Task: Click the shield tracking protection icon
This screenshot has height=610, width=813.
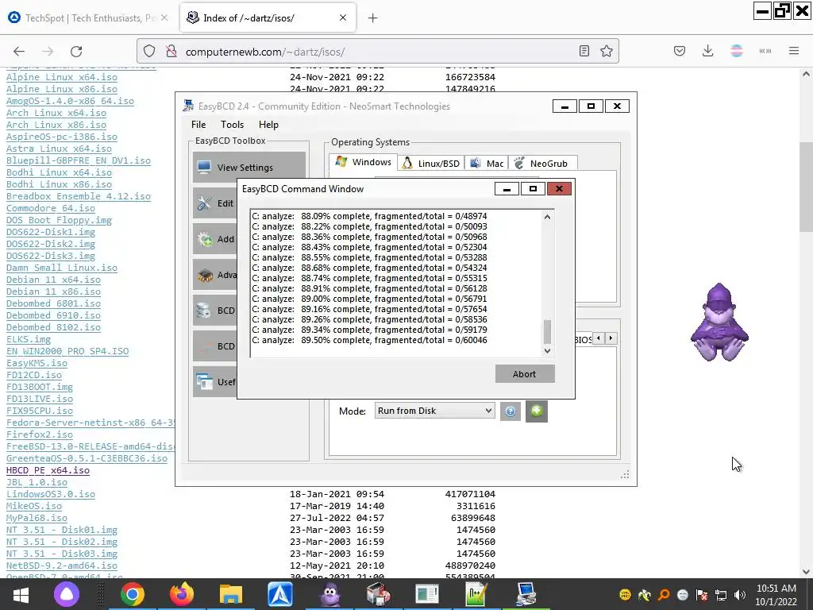Action: pos(149,52)
